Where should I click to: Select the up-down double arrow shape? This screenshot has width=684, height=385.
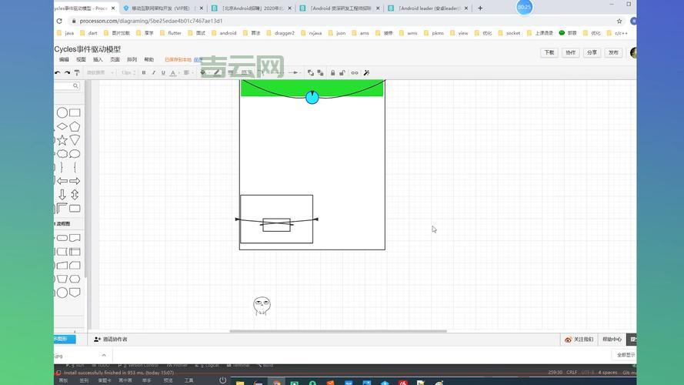(x=75, y=195)
